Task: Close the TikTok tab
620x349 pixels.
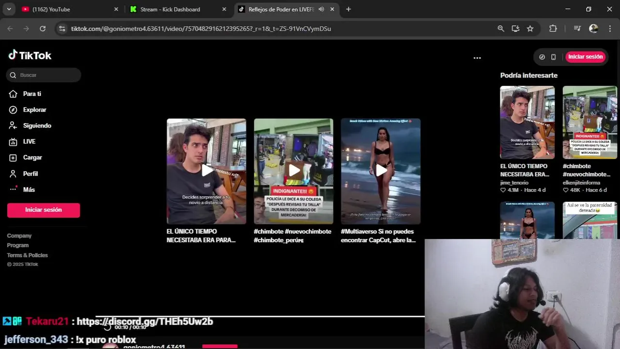Action: [x=332, y=9]
